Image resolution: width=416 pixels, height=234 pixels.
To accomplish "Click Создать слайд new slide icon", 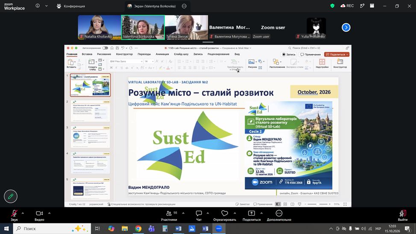I will click(91, 61).
